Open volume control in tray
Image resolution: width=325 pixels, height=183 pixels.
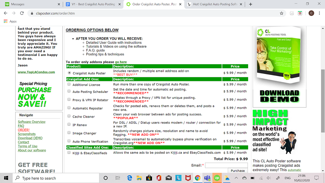pyautogui.click(x=269, y=178)
